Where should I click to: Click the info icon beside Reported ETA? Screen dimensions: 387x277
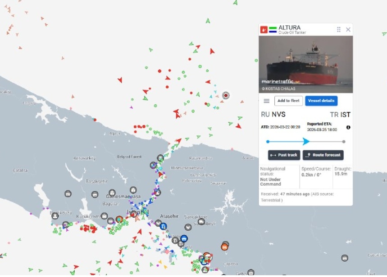click(x=348, y=127)
